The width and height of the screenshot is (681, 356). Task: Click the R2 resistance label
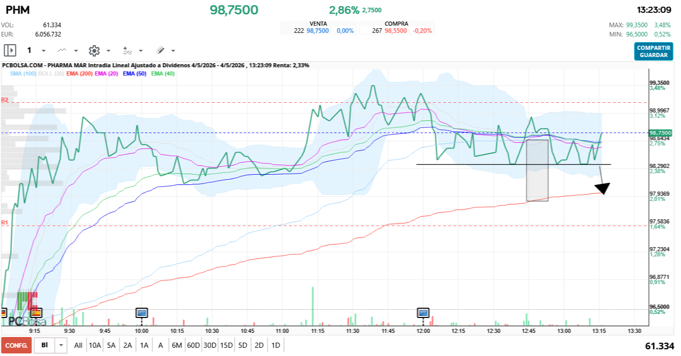click(5, 100)
